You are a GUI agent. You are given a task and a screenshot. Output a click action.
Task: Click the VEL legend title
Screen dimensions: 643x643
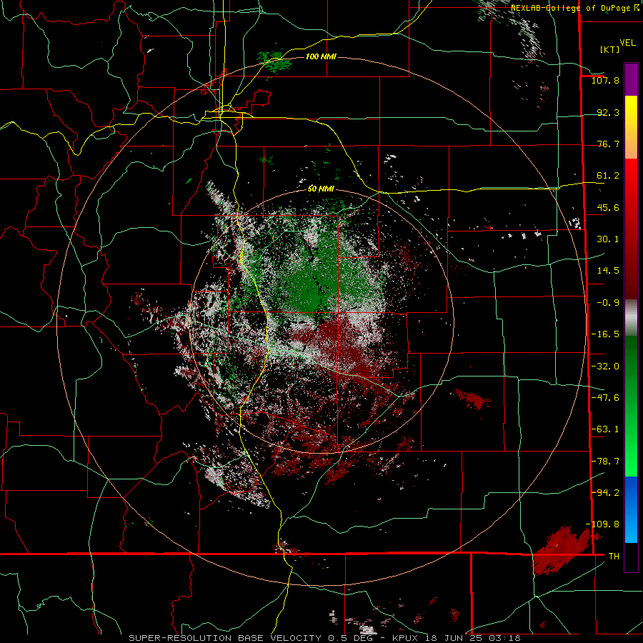tap(627, 42)
